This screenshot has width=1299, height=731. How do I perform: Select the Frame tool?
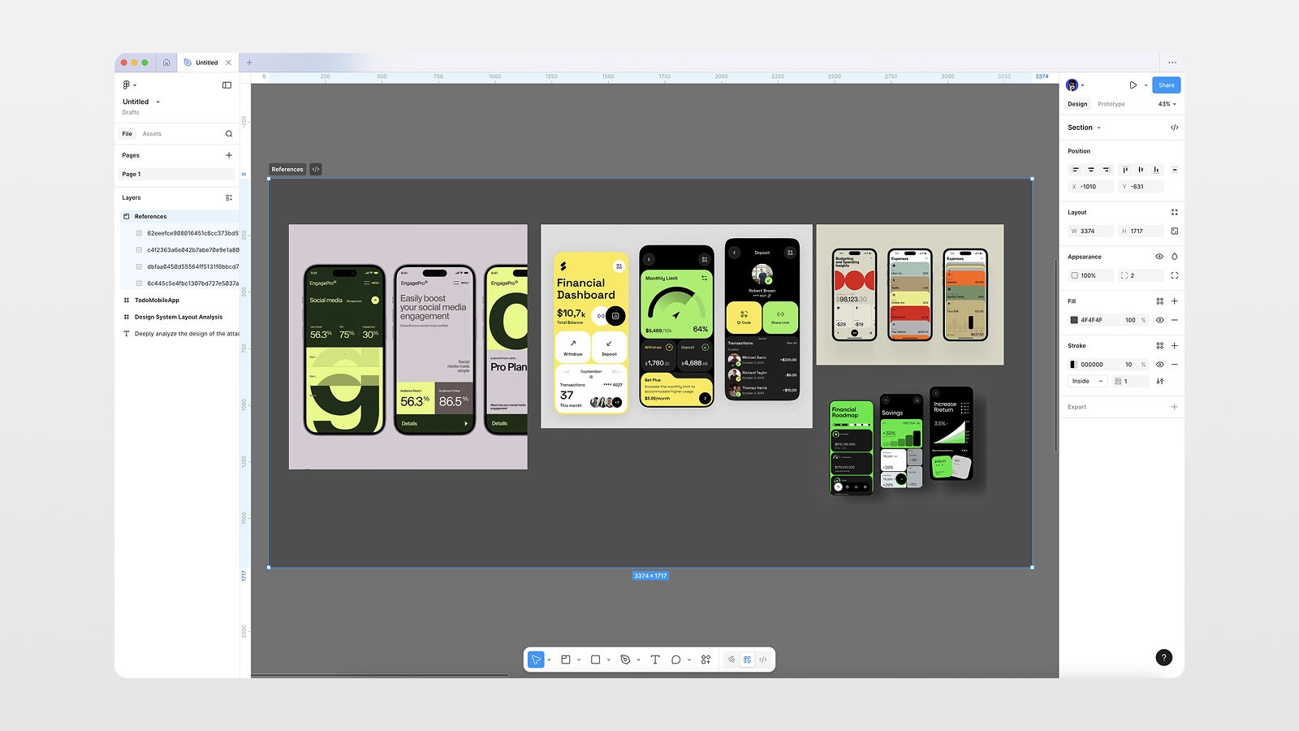[x=568, y=660]
